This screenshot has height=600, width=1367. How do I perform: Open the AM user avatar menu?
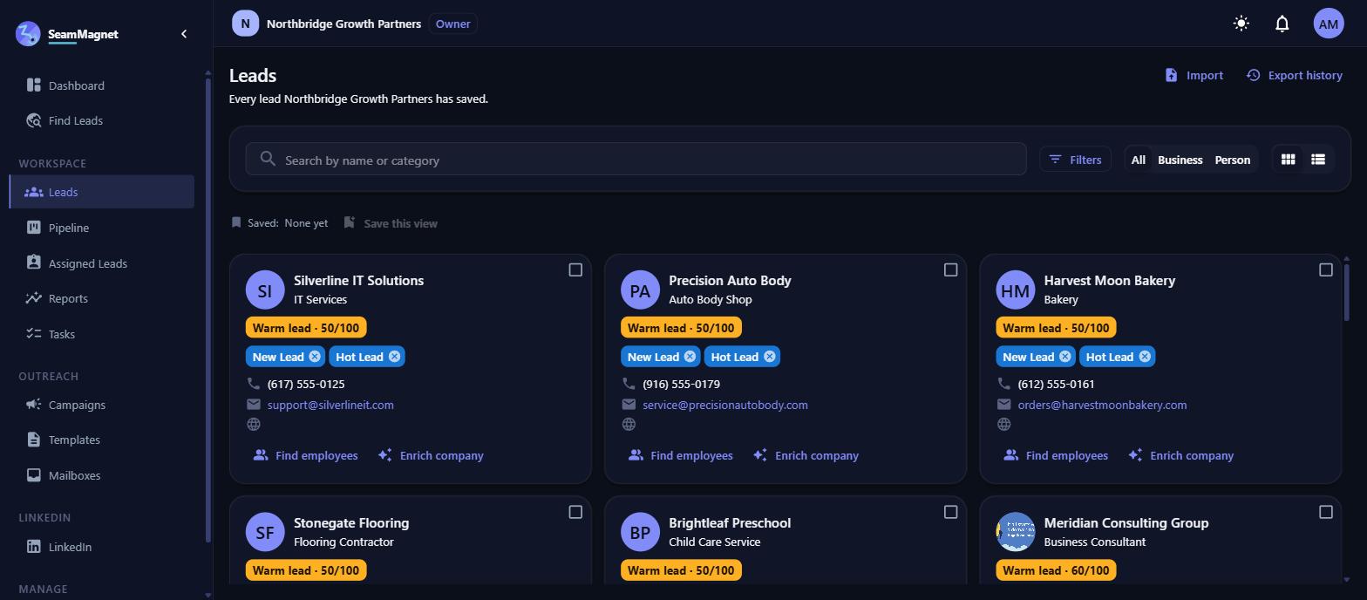[1329, 24]
